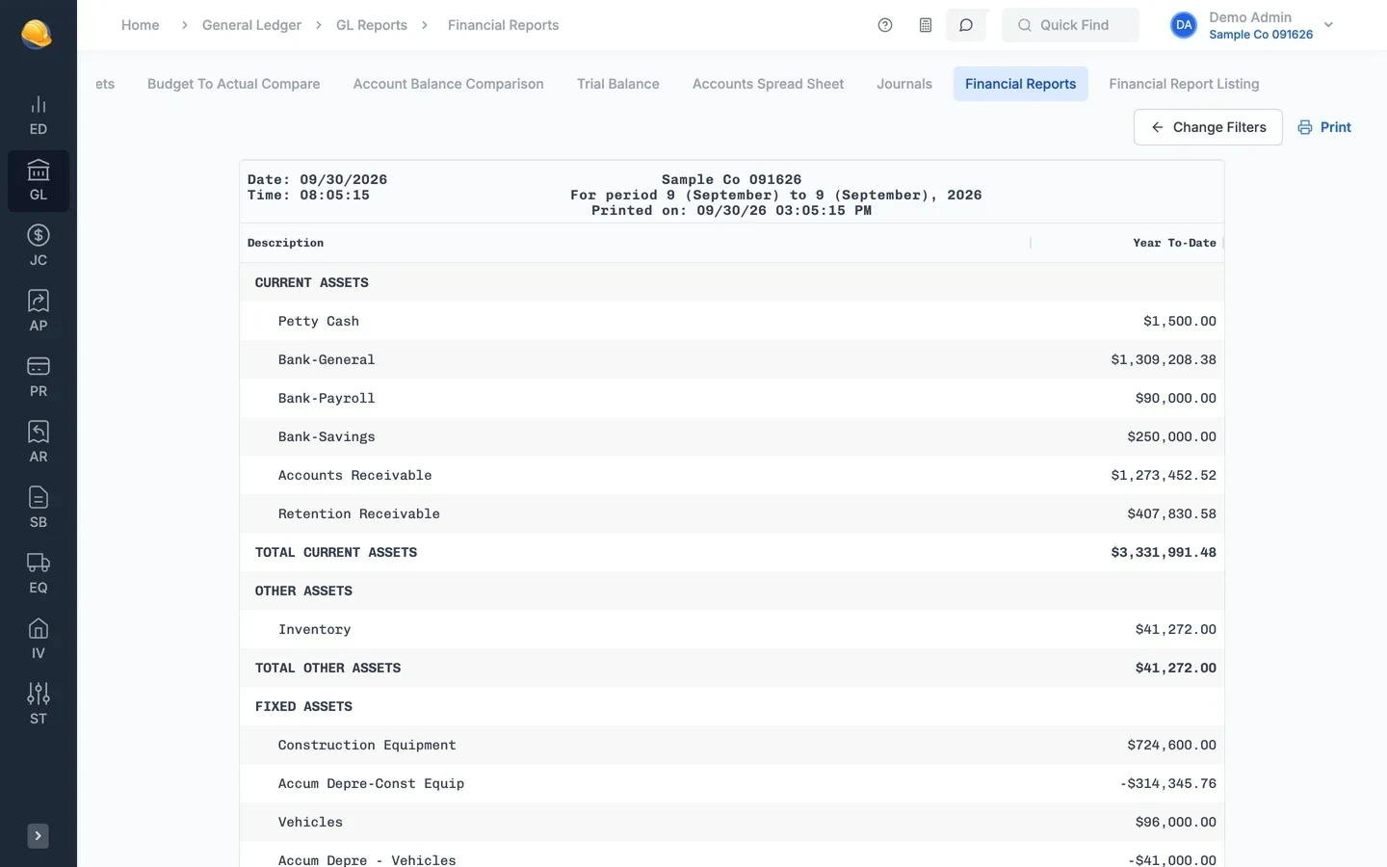Open the PR payroll module
This screenshot has height=867, width=1387.
point(39,378)
